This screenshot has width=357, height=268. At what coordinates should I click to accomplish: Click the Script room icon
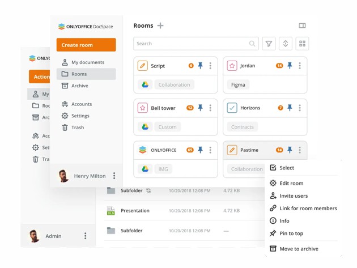pos(143,66)
